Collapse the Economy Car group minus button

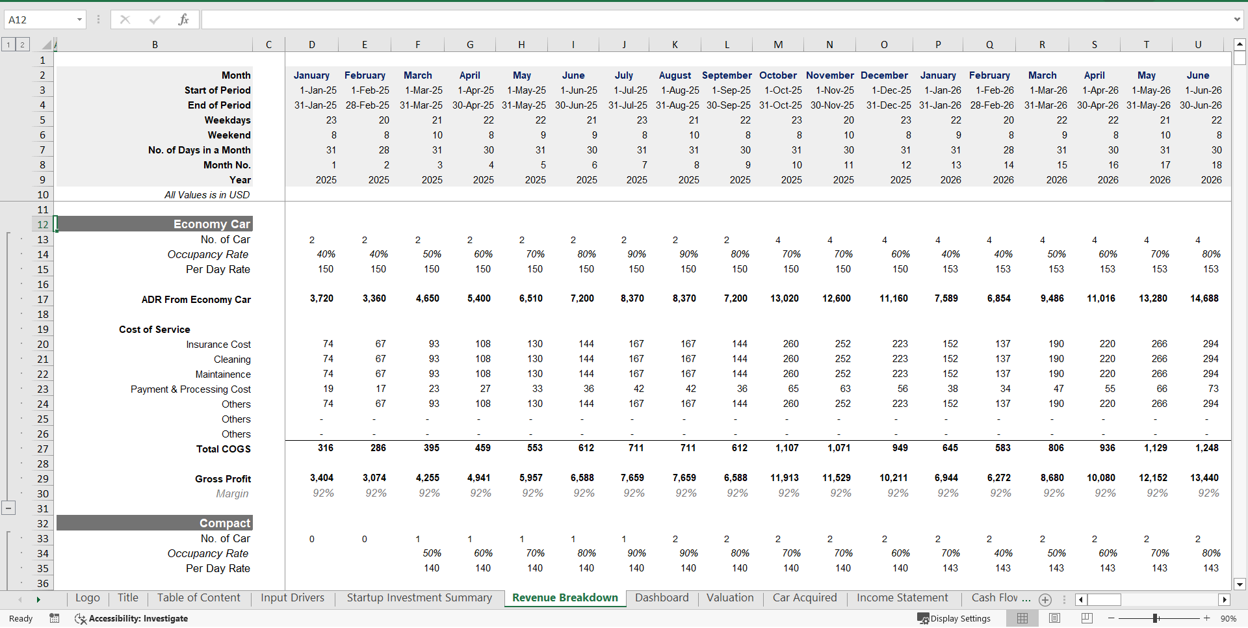pyautogui.click(x=8, y=508)
